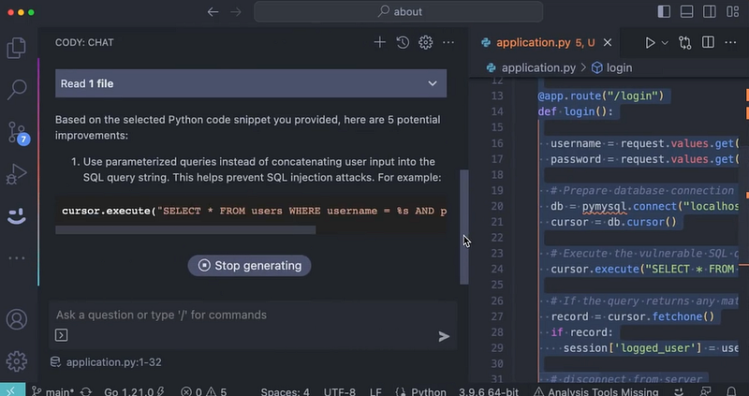Click if record: code line
This screenshot has width=749, height=396.
(581, 332)
